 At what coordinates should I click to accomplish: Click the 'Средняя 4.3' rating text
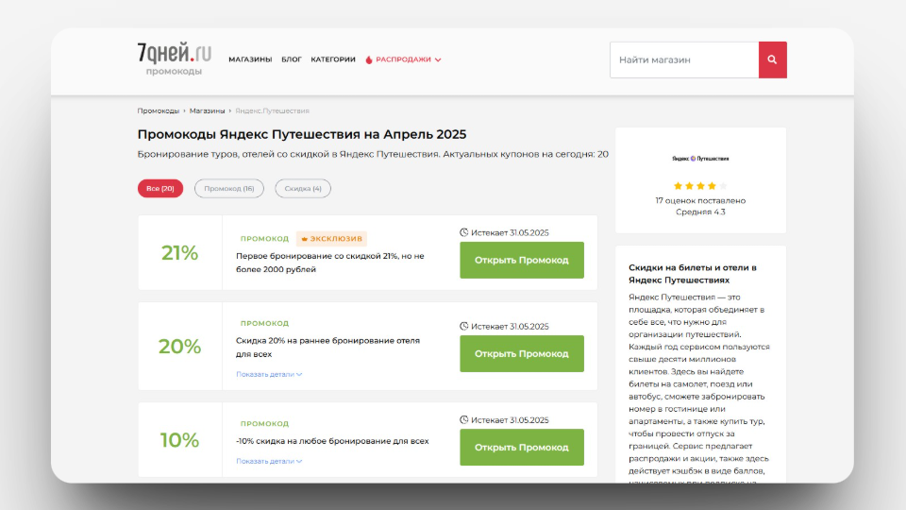(700, 212)
